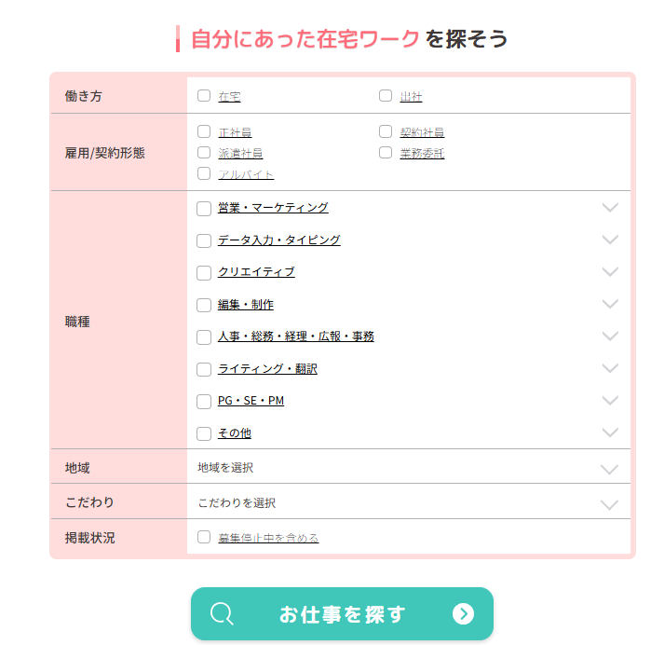Screen dimensions: 664x645
Task: Check the 募集停止中を含める option
Action: [x=204, y=537]
